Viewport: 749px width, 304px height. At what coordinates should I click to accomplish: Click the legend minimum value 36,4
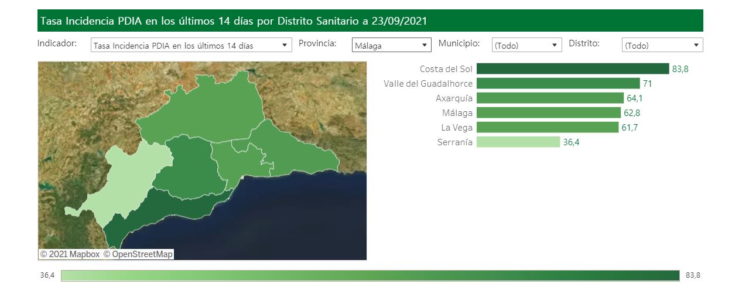click(x=47, y=275)
